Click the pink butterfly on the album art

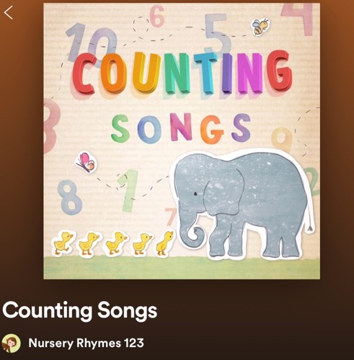tap(87, 162)
